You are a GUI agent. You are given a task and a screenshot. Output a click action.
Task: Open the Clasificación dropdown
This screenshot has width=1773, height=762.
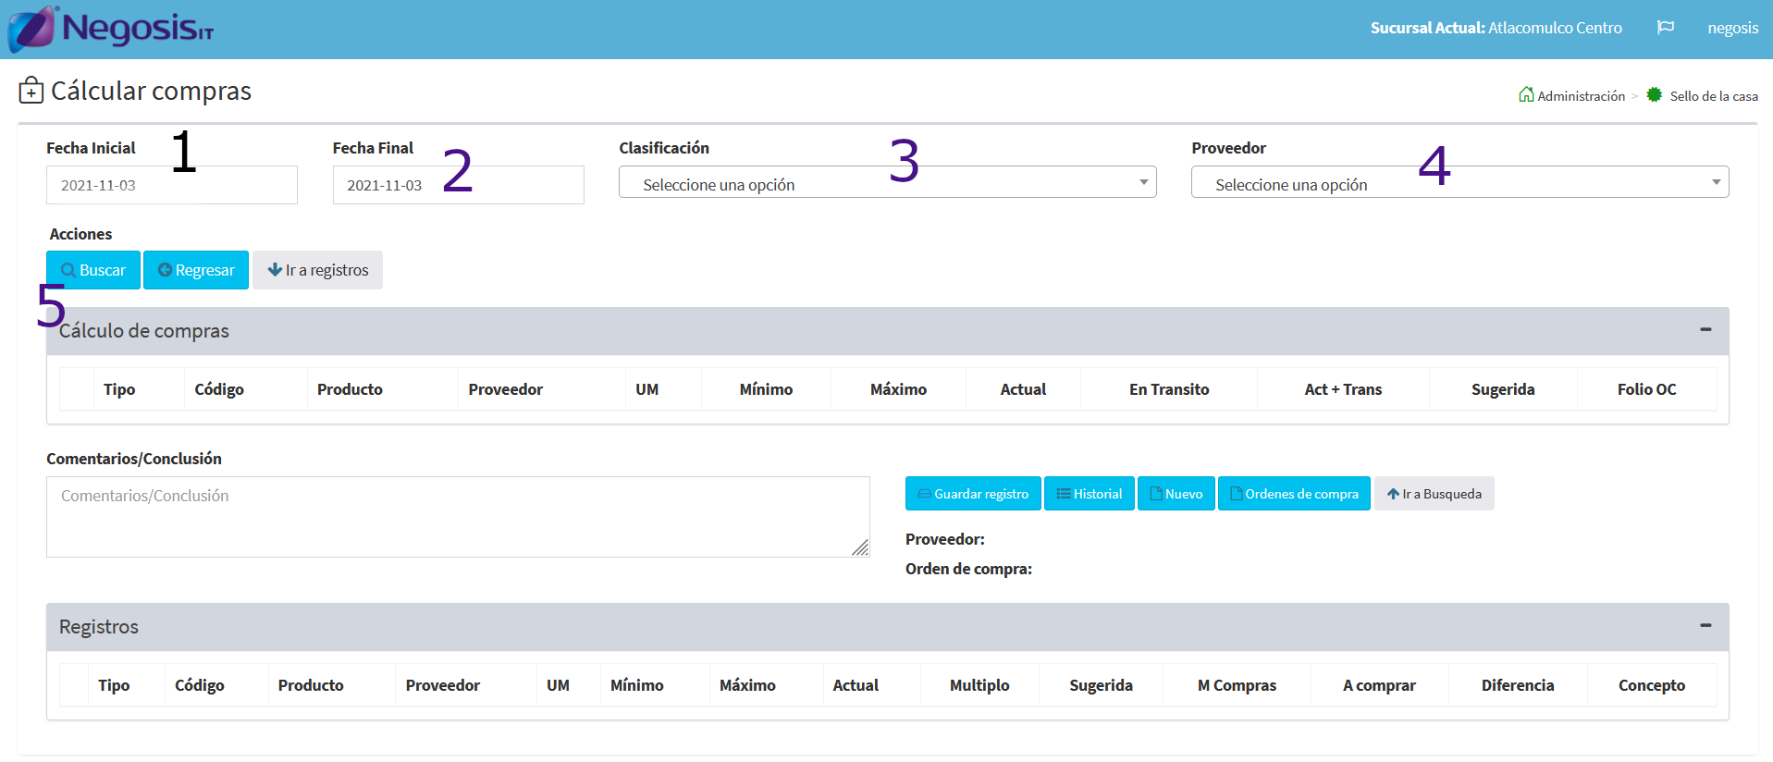click(887, 183)
